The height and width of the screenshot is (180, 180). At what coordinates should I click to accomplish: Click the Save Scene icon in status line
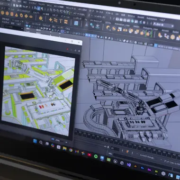pyautogui.click(x=20, y=6)
